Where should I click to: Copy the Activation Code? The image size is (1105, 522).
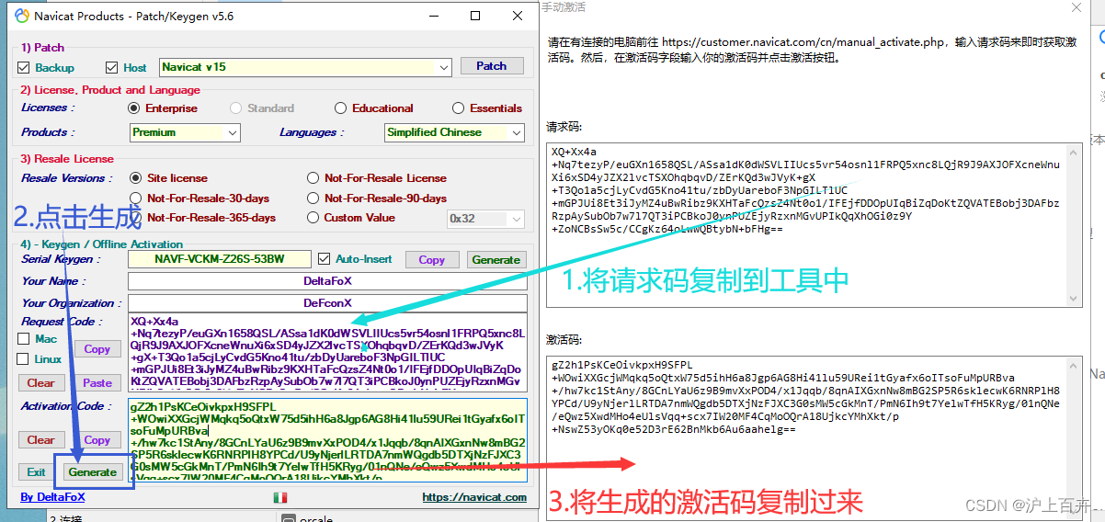tap(97, 440)
